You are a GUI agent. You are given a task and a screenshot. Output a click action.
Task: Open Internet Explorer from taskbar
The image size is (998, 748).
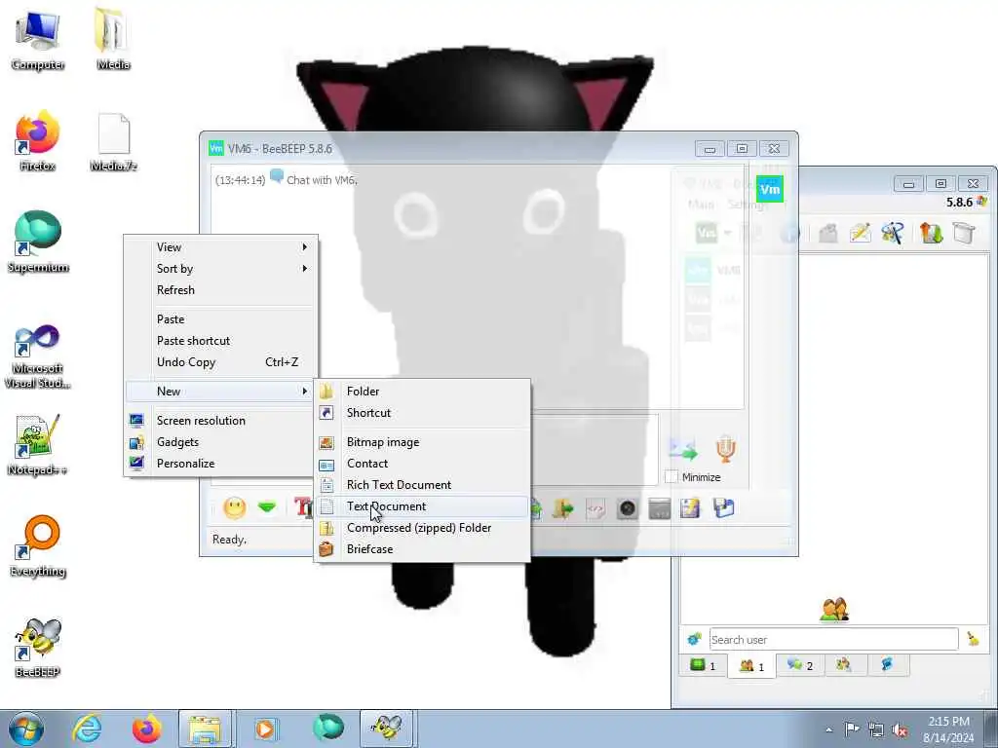click(x=87, y=729)
